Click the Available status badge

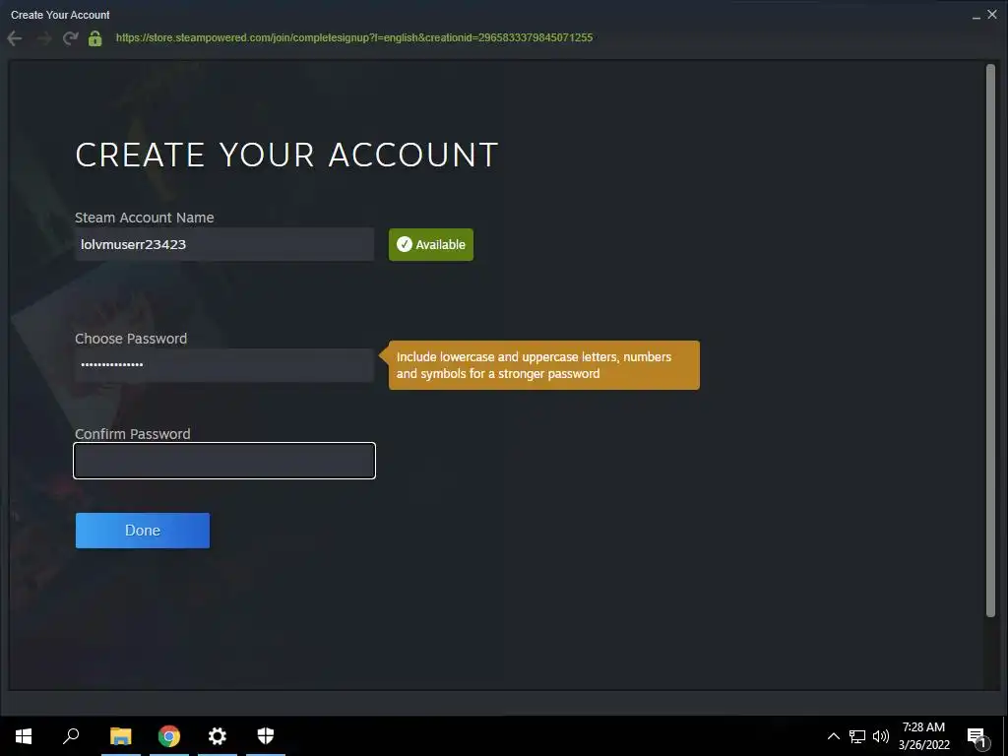point(431,244)
